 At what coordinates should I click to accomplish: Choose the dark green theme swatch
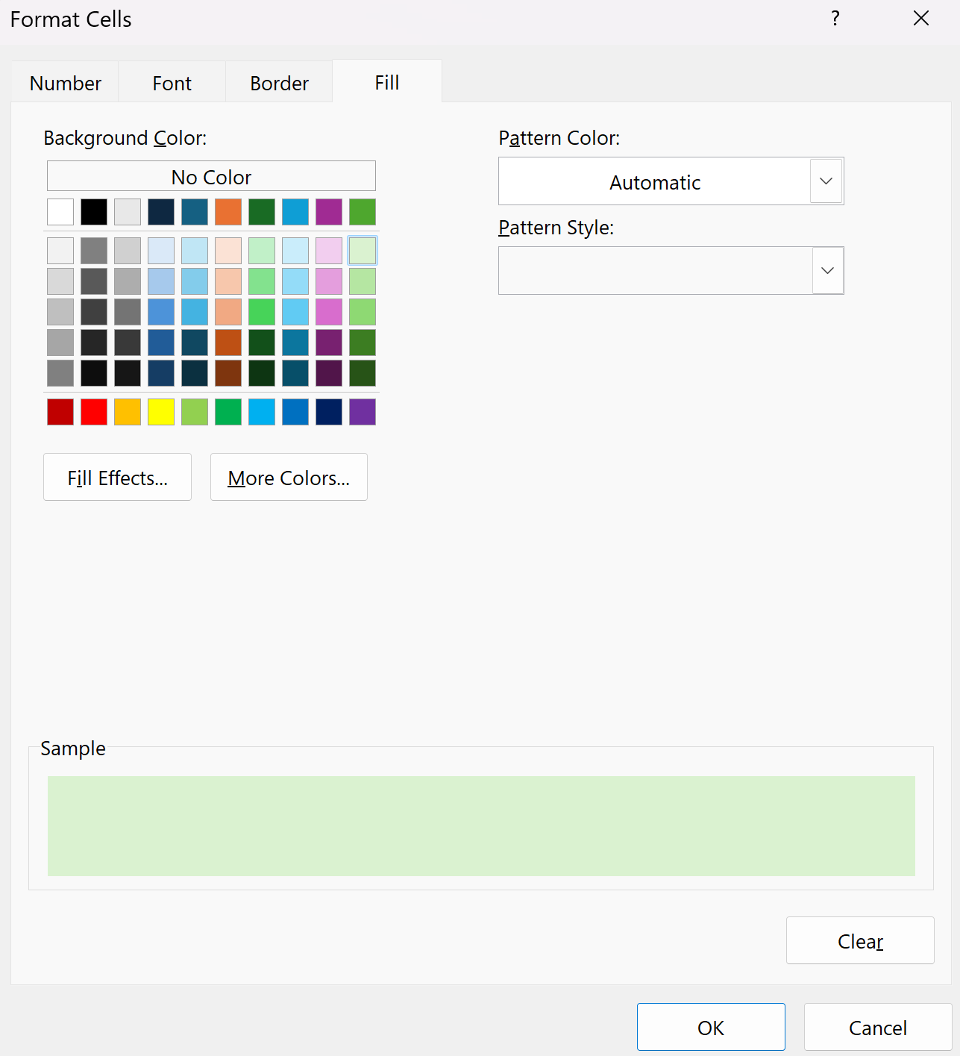262,212
